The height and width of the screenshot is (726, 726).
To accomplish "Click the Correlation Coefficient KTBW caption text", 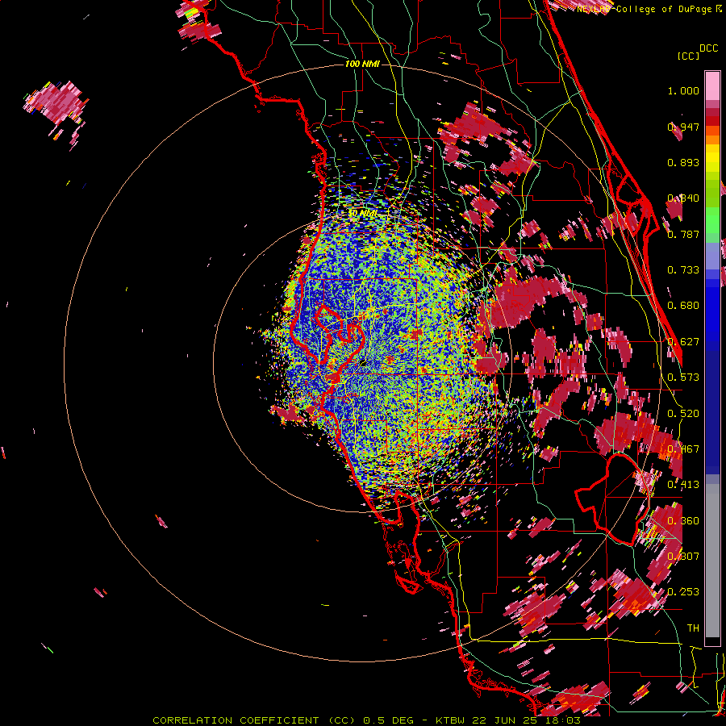I will [x=366, y=720].
